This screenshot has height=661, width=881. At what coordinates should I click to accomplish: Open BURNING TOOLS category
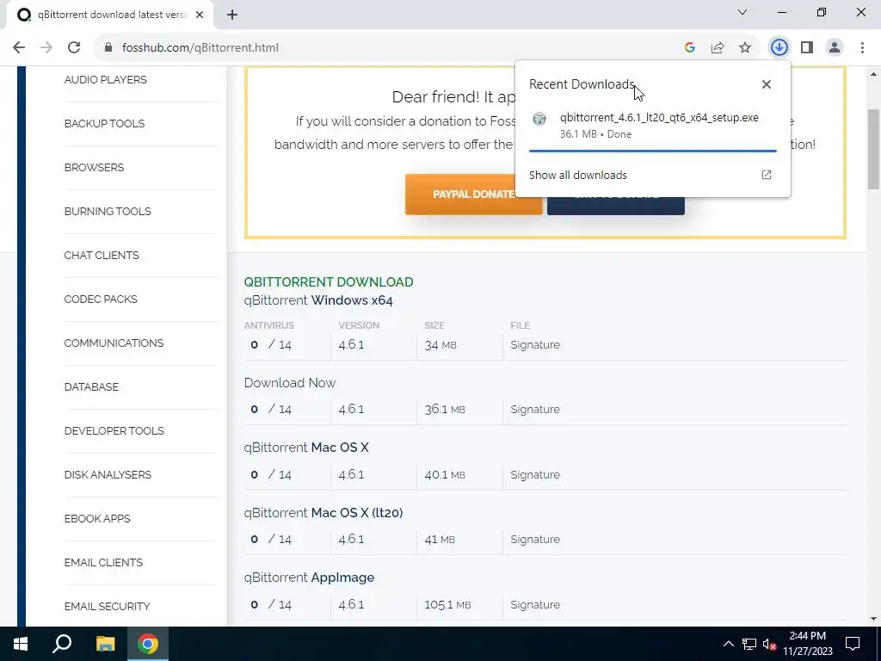(108, 212)
